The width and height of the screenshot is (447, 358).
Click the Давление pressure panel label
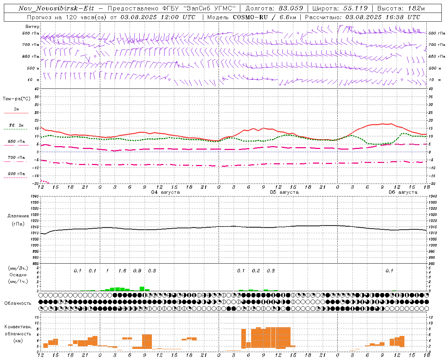tap(18, 216)
